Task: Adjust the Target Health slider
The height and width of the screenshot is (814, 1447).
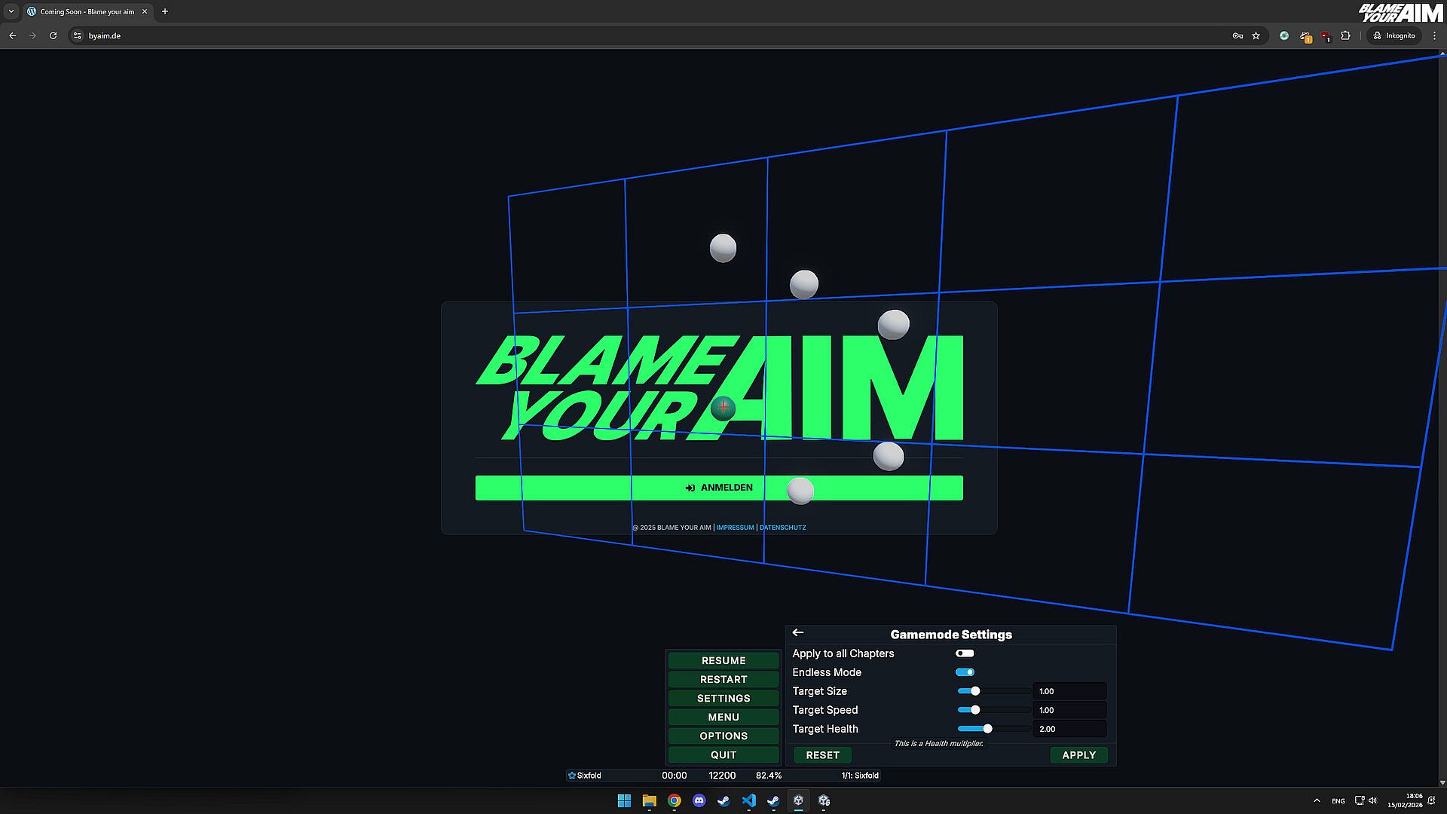Action: pos(987,729)
